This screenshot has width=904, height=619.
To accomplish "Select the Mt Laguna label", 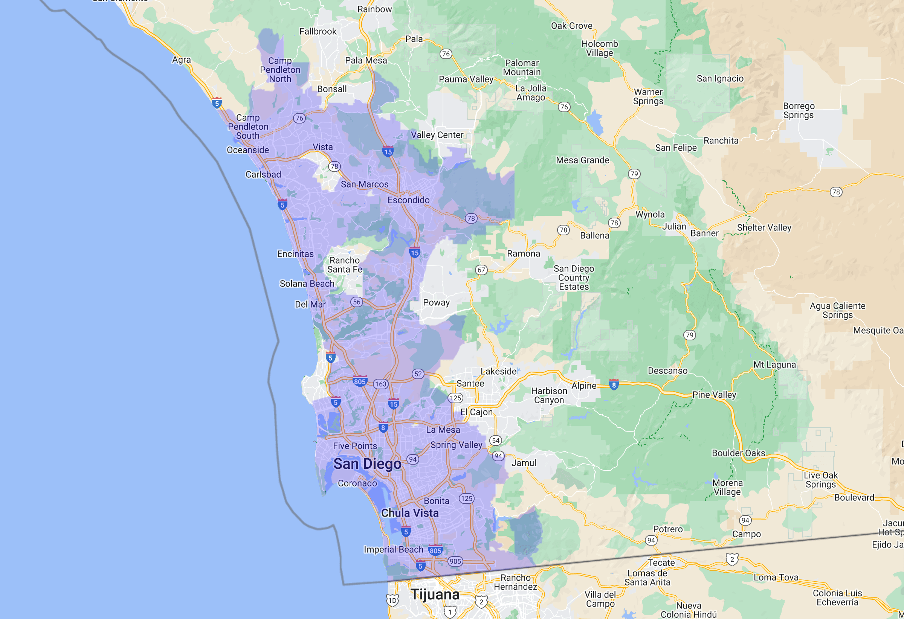I will coord(774,364).
